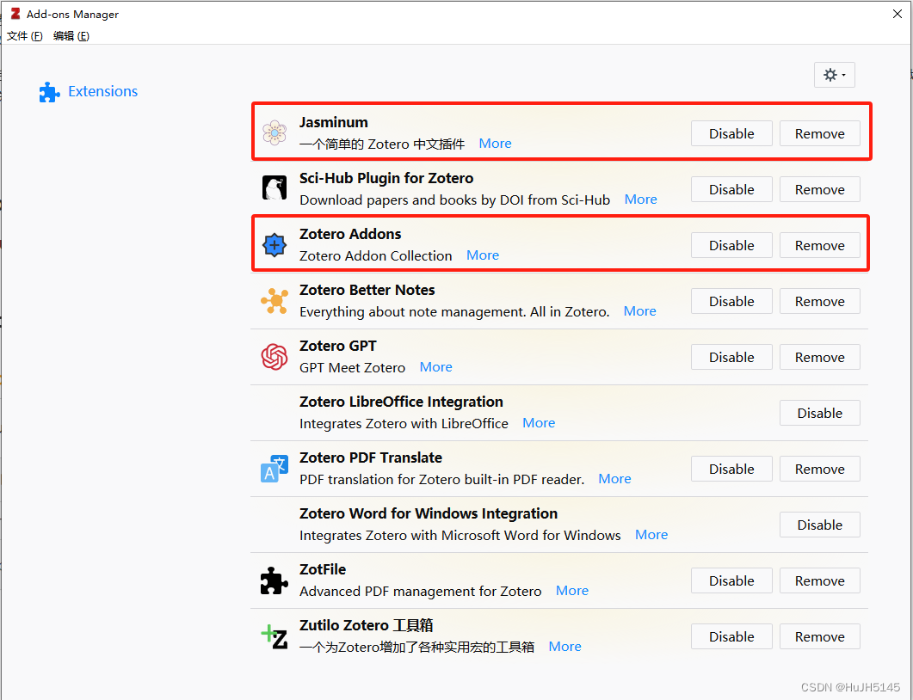Open More link for ZotFile
This screenshot has width=913, height=700.
coord(572,590)
